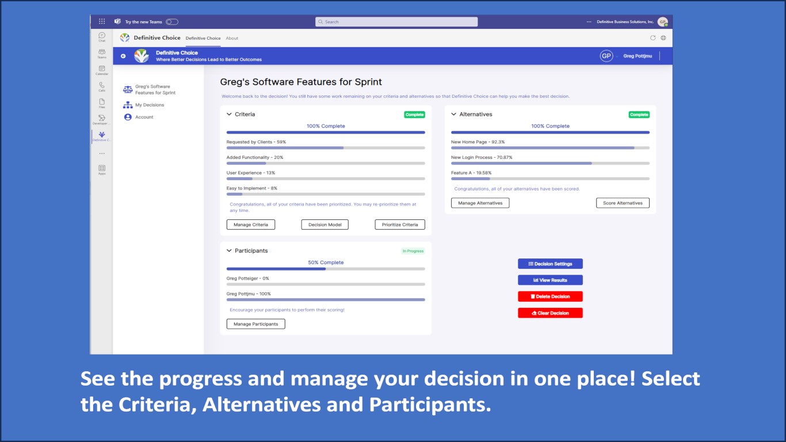Click the Greg Potteiger progress bar
The width and height of the screenshot is (786, 442).
[326, 284]
